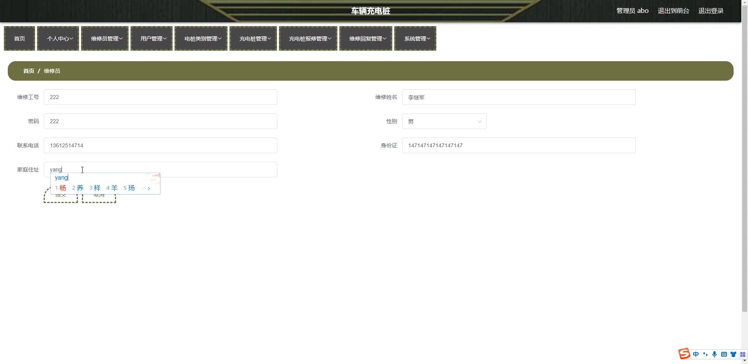Start voice input from Sogou microphone icon
The height and width of the screenshot is (364, 748).
point(714,354)
